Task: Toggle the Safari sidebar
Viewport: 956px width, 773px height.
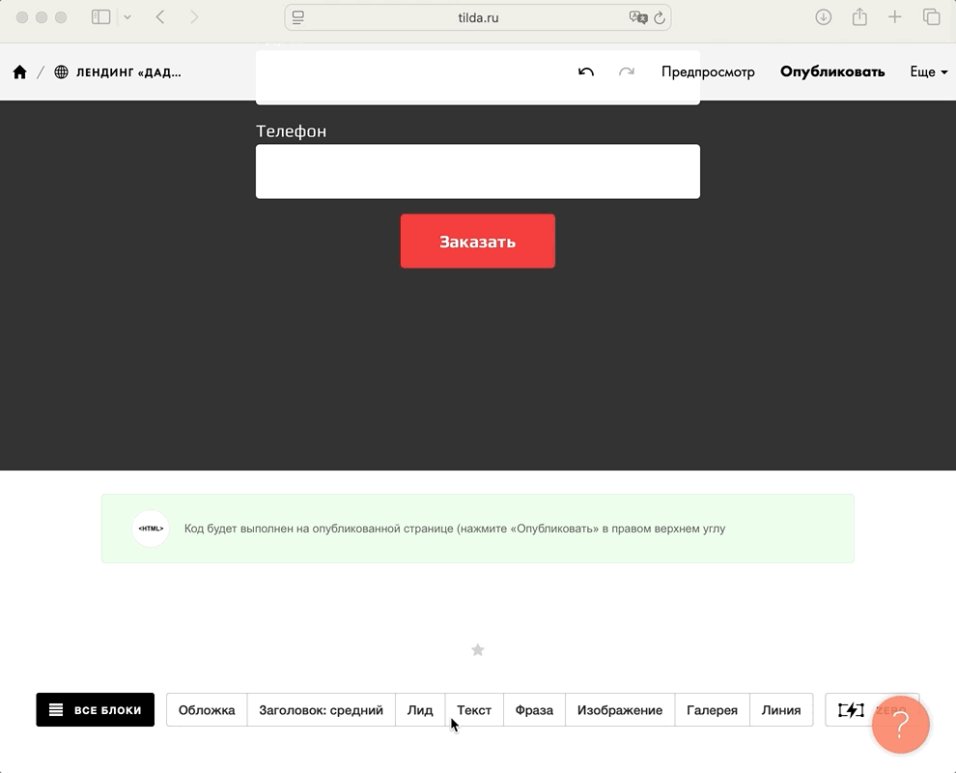Action: [100, 17]
